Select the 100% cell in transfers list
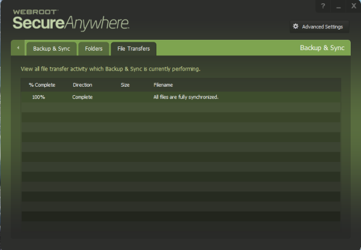Screen dimensions: 361x250 click(x=39, y=97)
